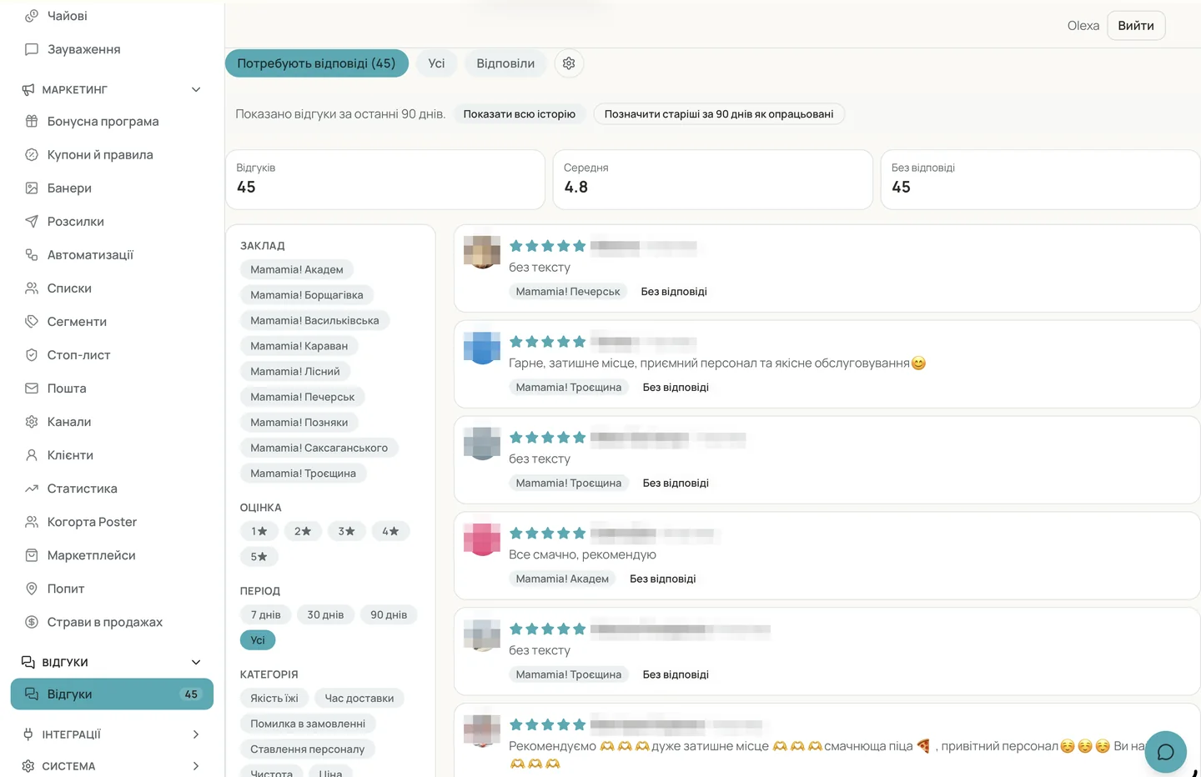This screenshot has height=777, width=1201.
Task: Click the Банери image icon
Action: click(32, 188)
